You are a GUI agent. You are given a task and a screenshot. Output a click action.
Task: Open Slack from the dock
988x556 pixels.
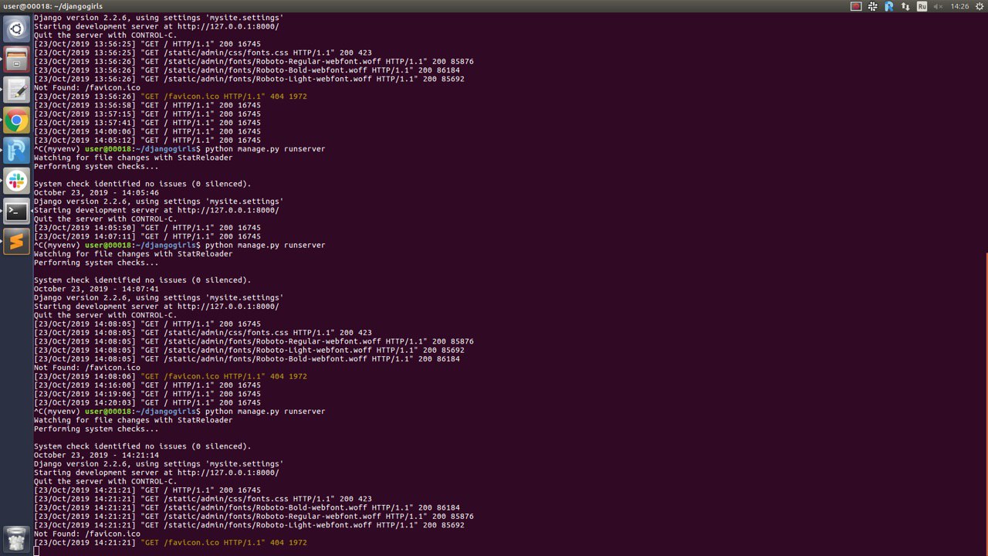[x=16, y=181]
